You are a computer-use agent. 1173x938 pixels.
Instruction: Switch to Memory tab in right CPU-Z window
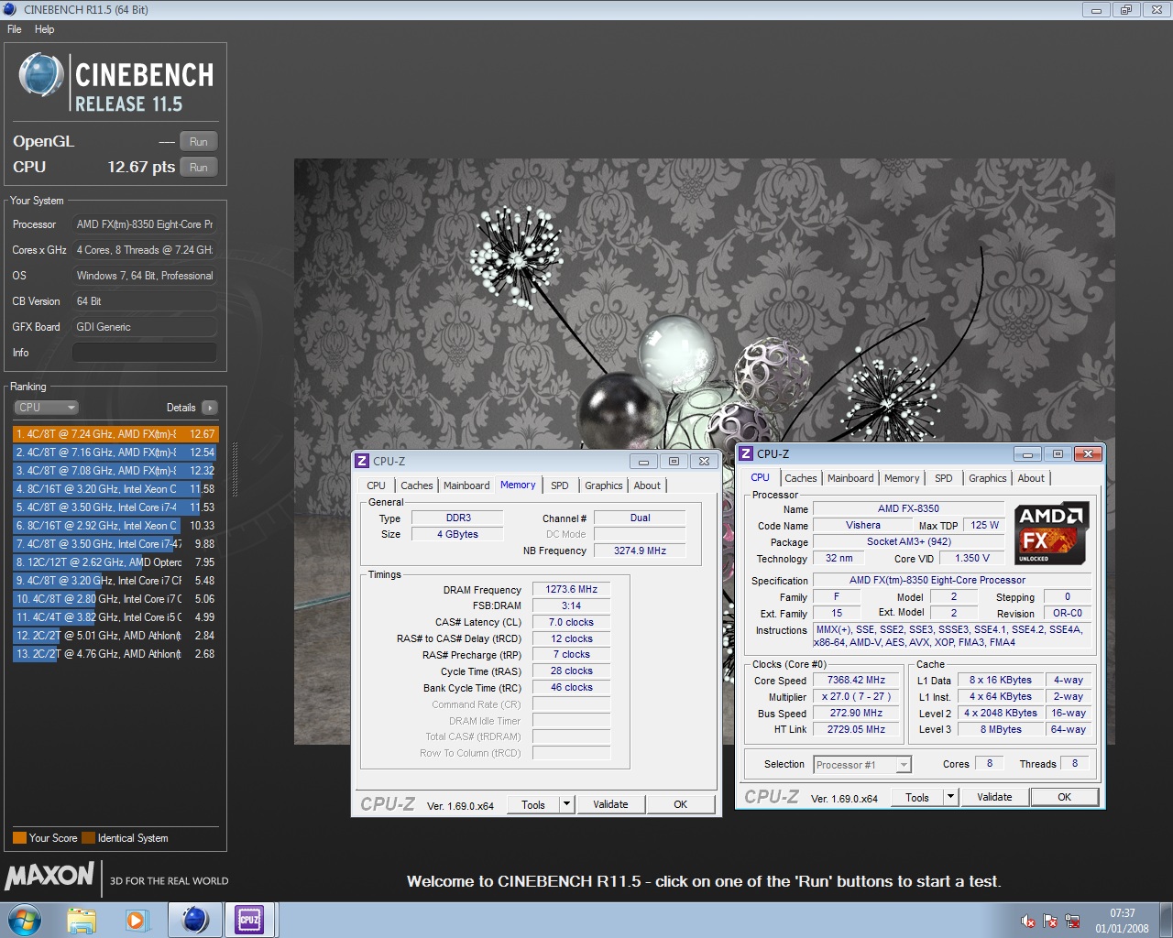click(902, 478)
